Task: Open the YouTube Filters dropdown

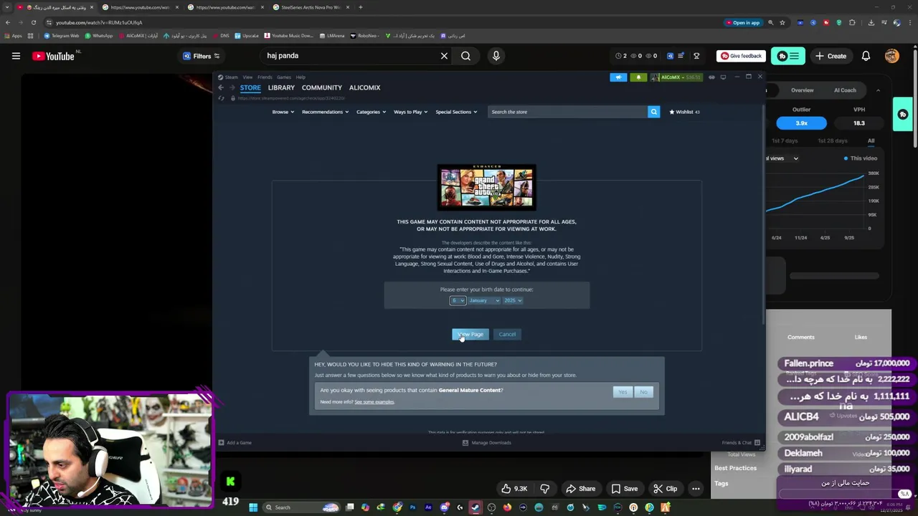Action: (202, 56)
